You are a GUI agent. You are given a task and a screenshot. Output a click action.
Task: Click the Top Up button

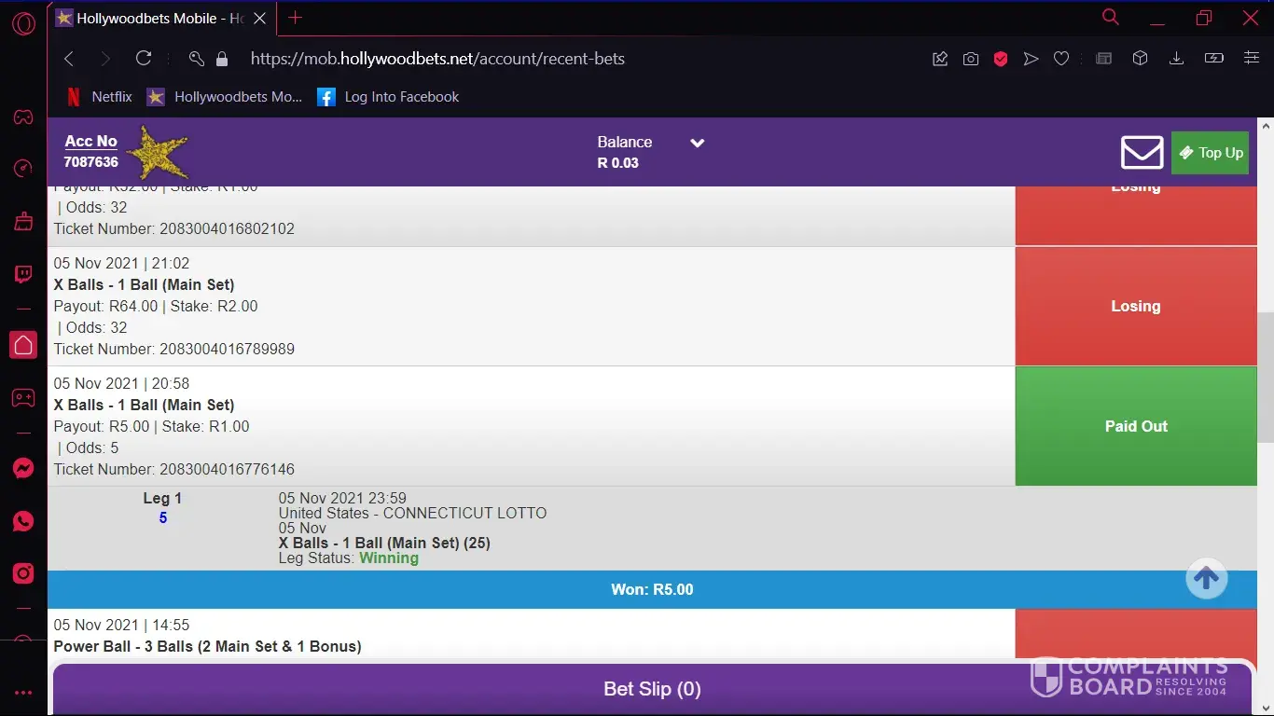[x=1210, y=153]
